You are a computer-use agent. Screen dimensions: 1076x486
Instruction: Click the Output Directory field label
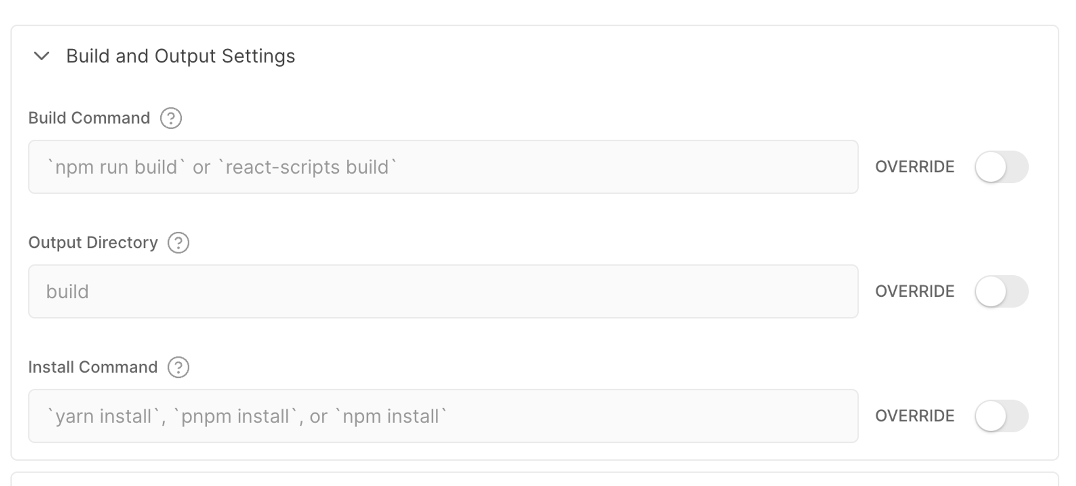pyautogui.click(x=93, y=243)
